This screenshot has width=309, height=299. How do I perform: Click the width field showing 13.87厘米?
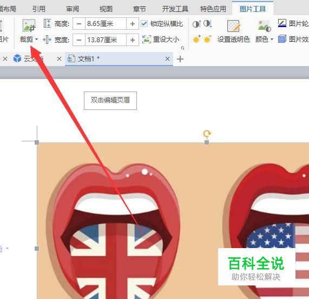point(106,40)
